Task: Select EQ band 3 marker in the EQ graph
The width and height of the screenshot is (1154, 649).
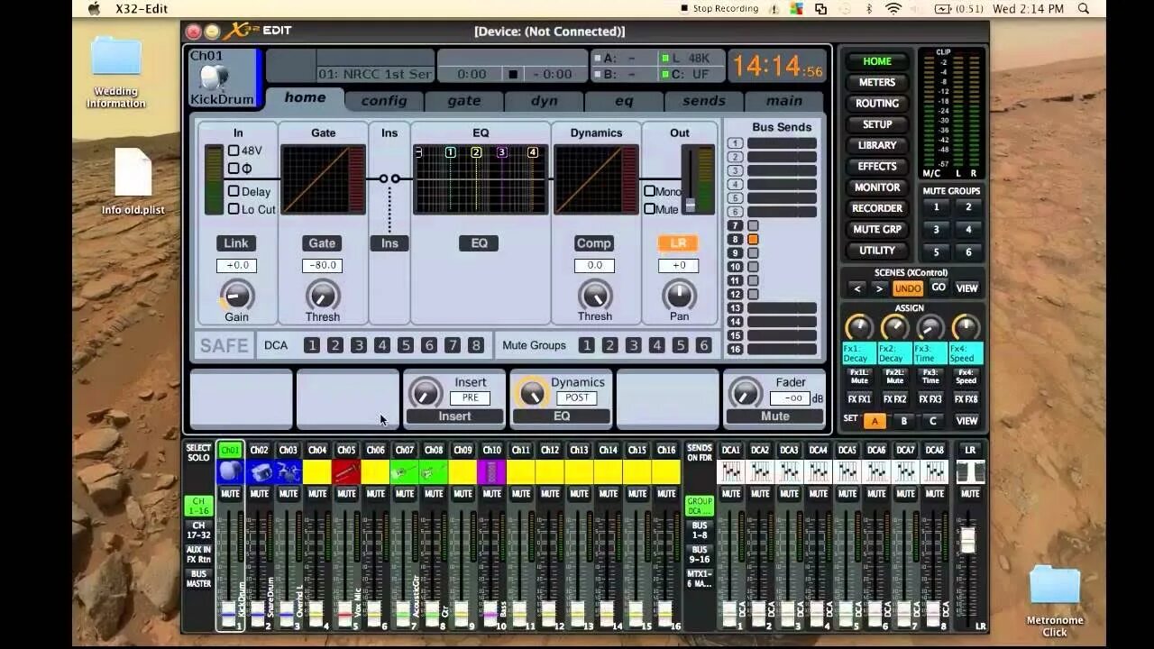Action: click(x=501, y=152)
